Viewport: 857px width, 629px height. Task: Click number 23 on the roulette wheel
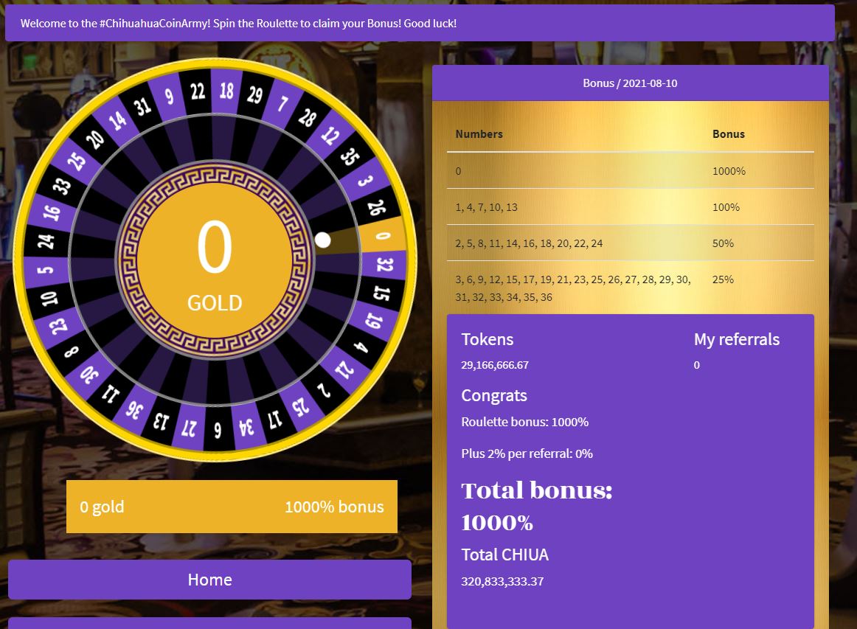(58, 326)
